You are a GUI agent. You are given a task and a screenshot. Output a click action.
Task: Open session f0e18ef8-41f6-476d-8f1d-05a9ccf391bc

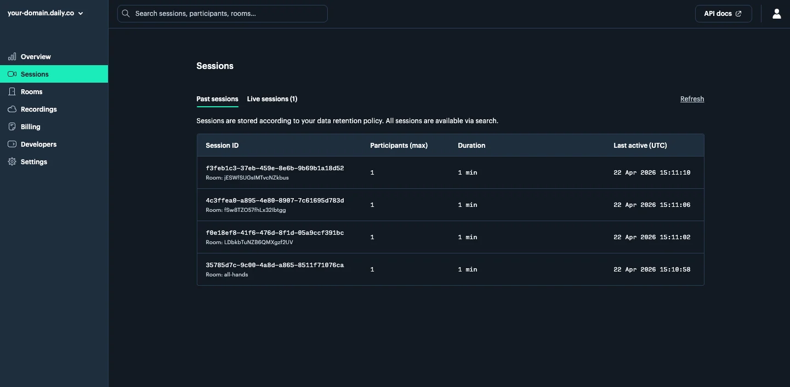[x=275, y=233]
